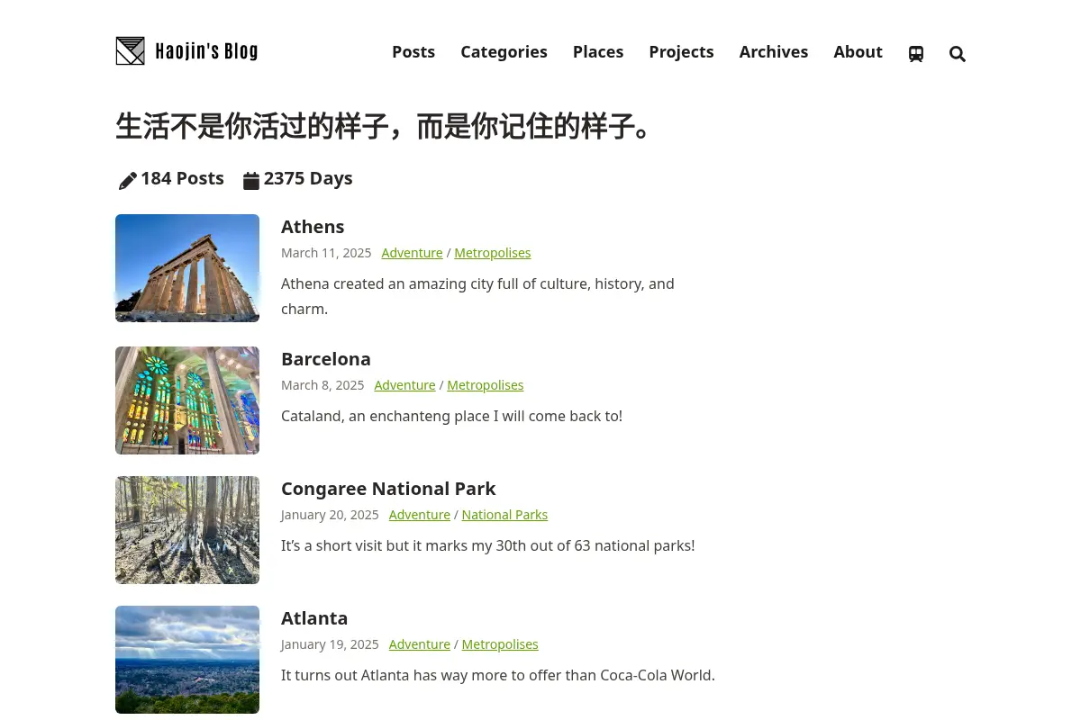Go to the Posts menu item

413,52
